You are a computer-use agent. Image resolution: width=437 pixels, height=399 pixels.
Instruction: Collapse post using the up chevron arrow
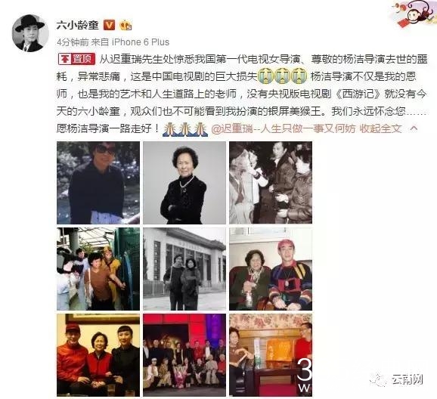coord(414,128)
